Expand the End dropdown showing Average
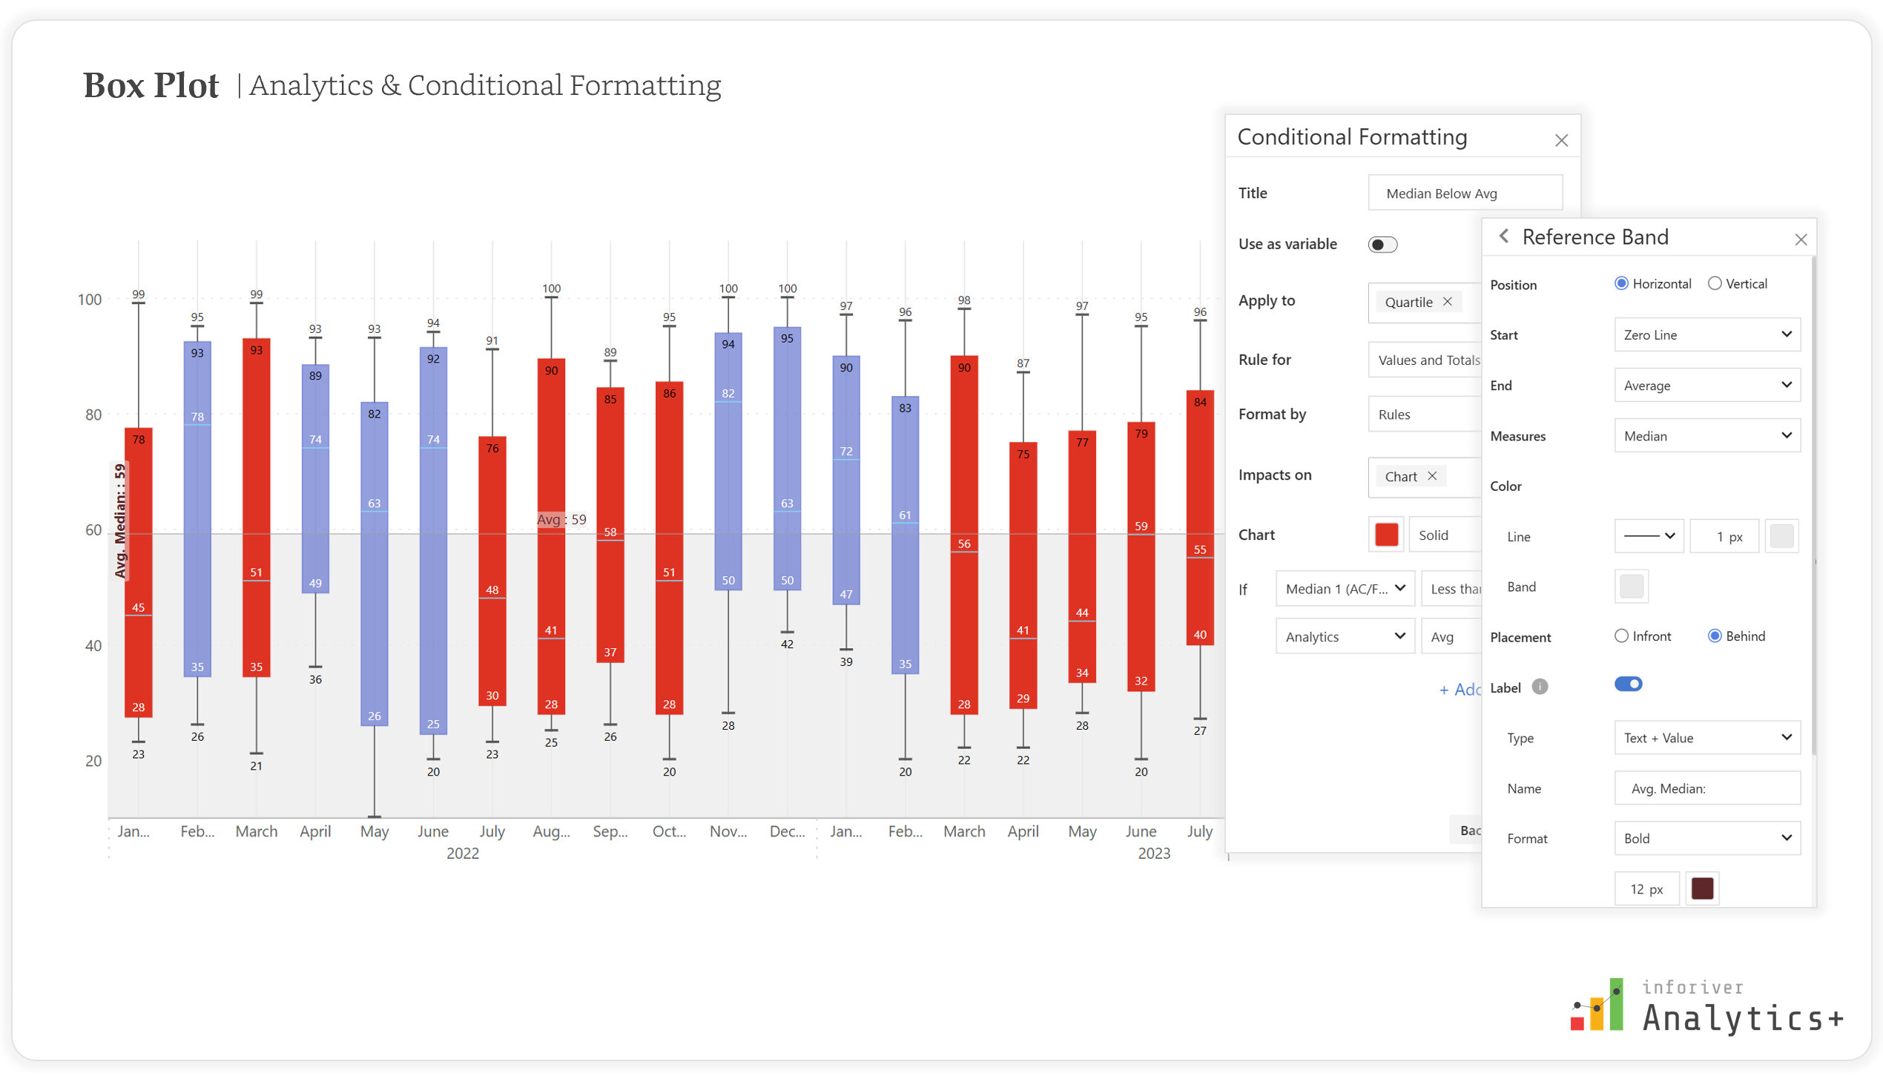 (x=1706, y=386)
